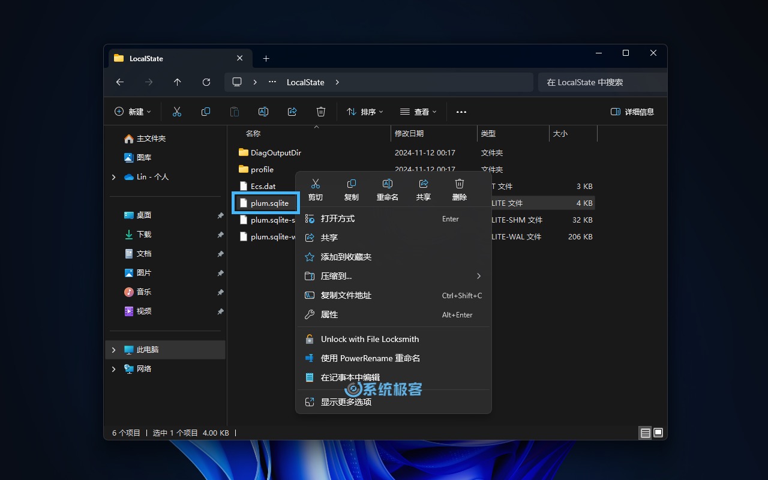
Task: Click the toolbar Delete trash icon
Action: [x=321, y=112]
